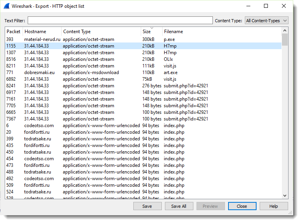
Task: Click application/x-msdownload content type cell
Action: [x=91, y=73]
